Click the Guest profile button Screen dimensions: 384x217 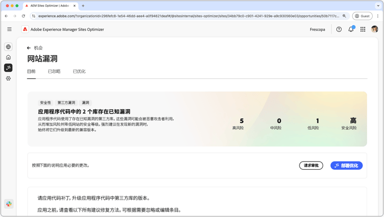(x=362, y=16)
